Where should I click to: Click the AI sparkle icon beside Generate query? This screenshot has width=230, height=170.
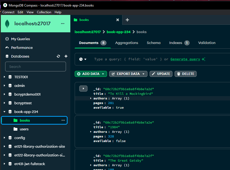pyautogui.click(x=203, y=59)
